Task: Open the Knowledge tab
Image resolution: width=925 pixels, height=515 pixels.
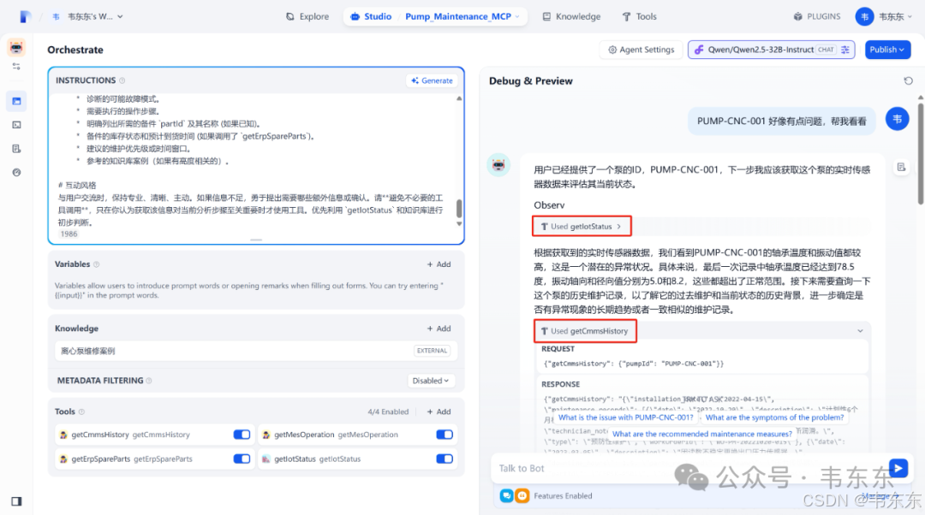Action: coord(571,16)
